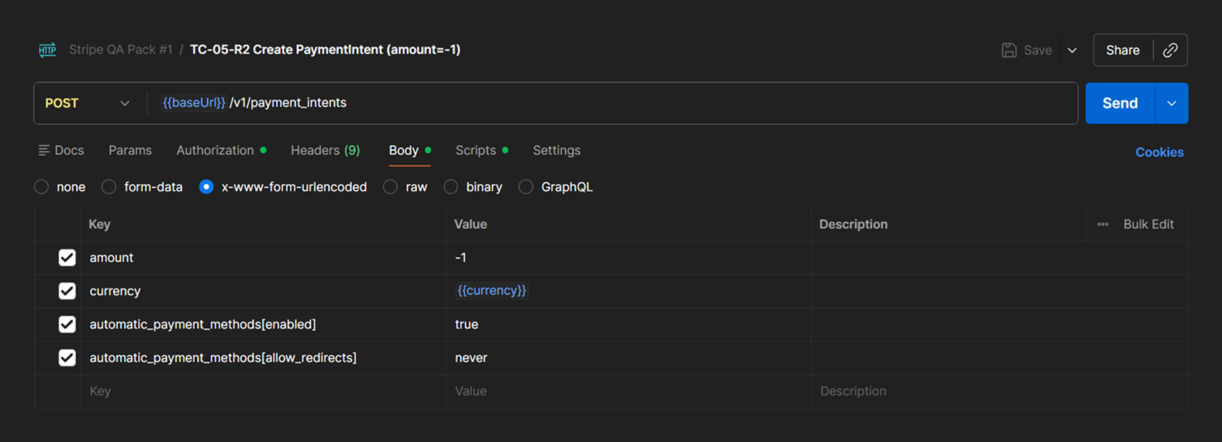
Task: Disable automatic_payment_methods[allow_redirects] row checkbox
Action: (x=67, y=358)
